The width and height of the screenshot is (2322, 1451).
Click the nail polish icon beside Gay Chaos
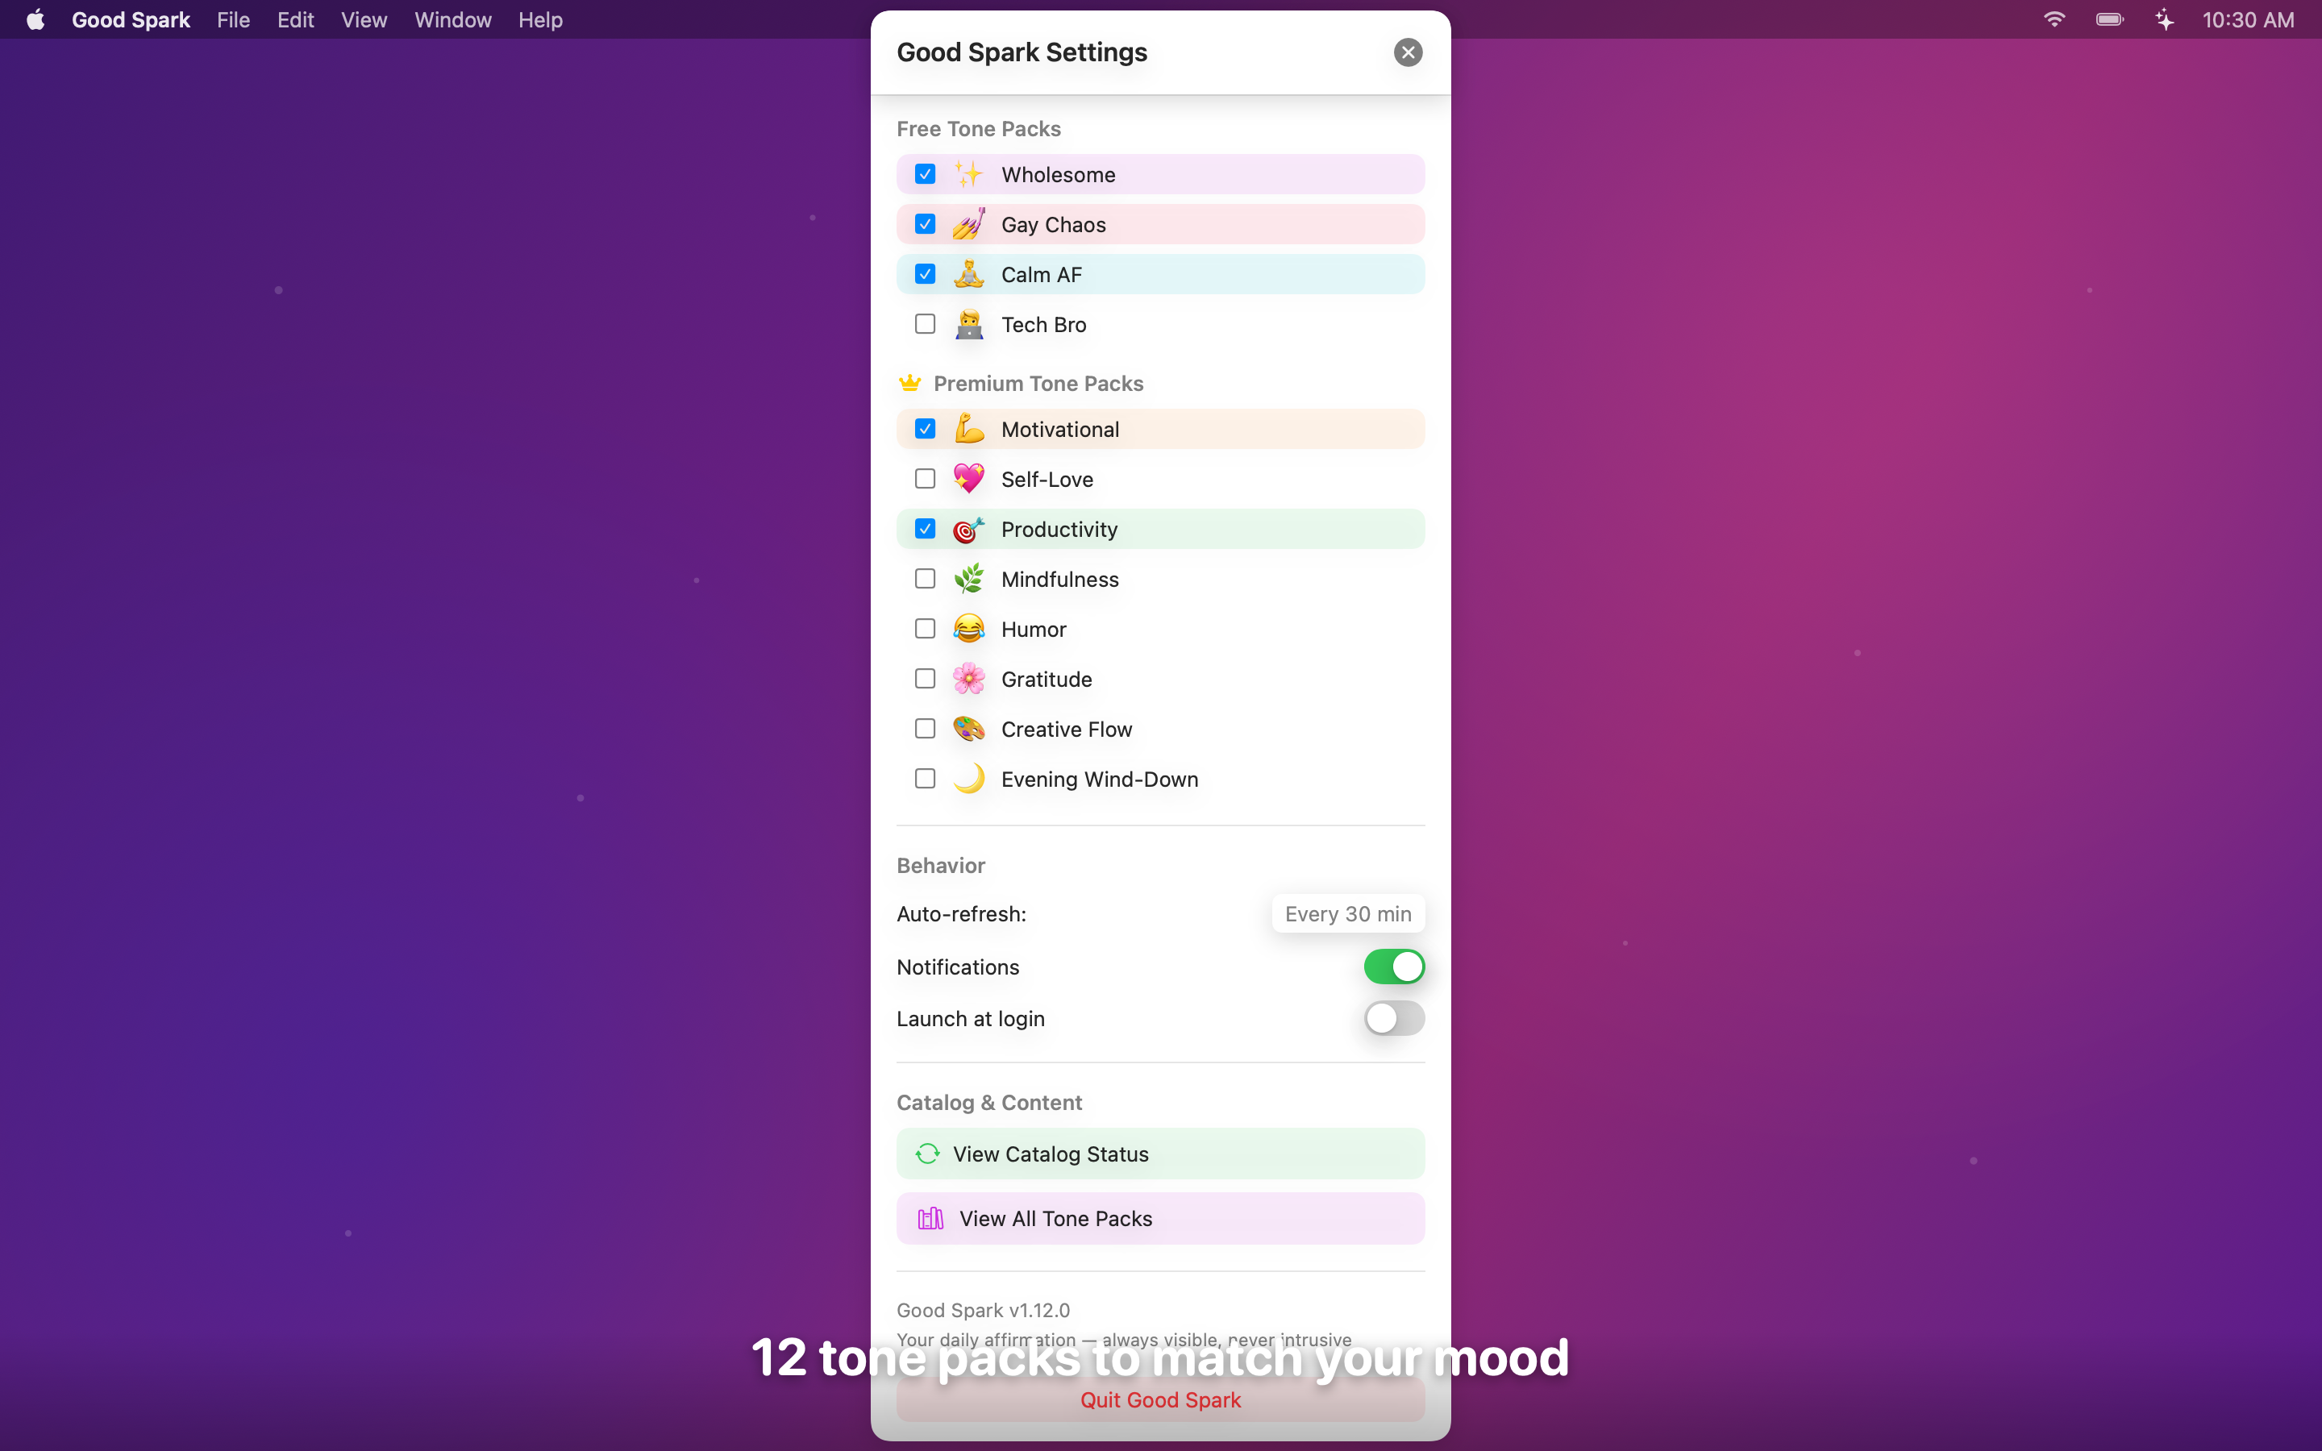(x=968, y=225)
